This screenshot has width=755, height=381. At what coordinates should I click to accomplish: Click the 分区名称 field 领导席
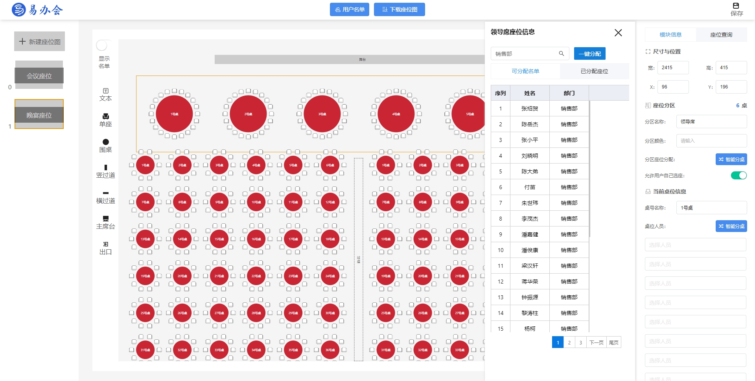711,121
